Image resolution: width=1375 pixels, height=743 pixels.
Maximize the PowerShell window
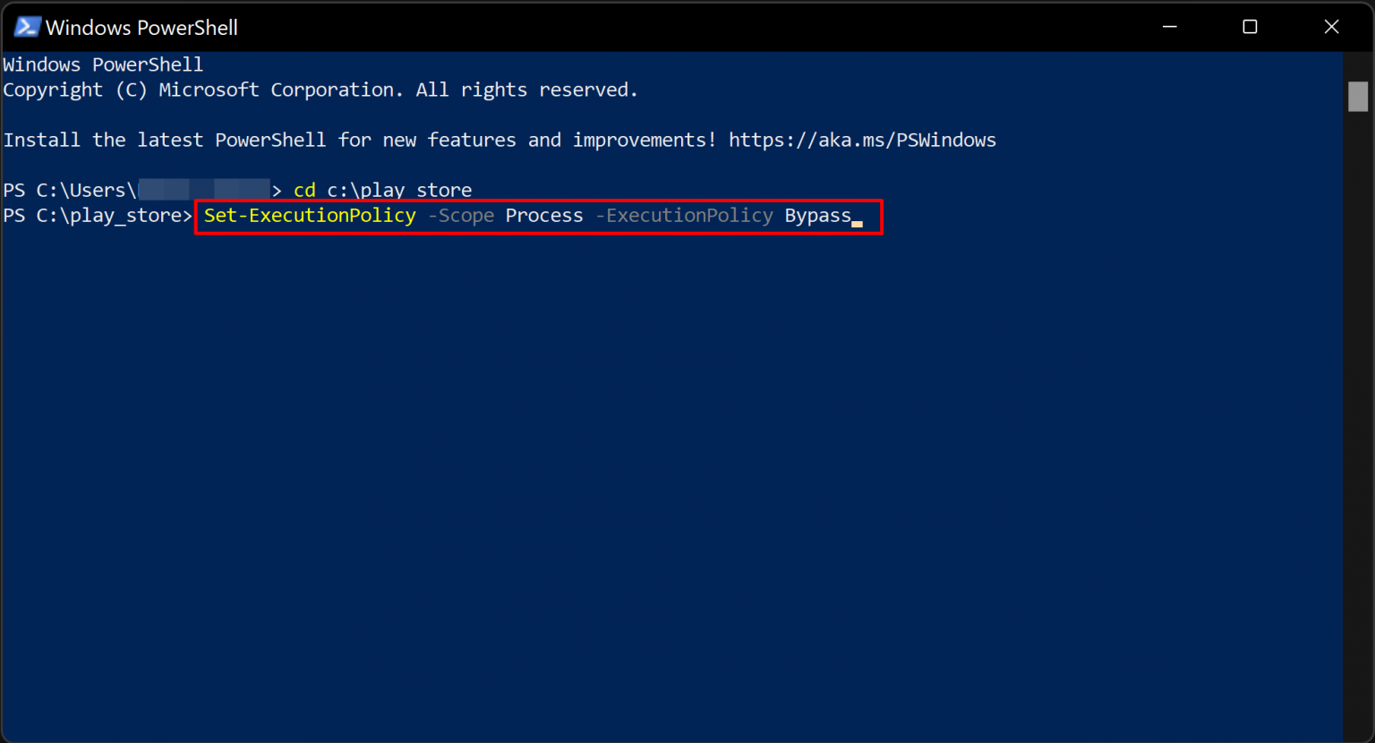click(1250, 27)
